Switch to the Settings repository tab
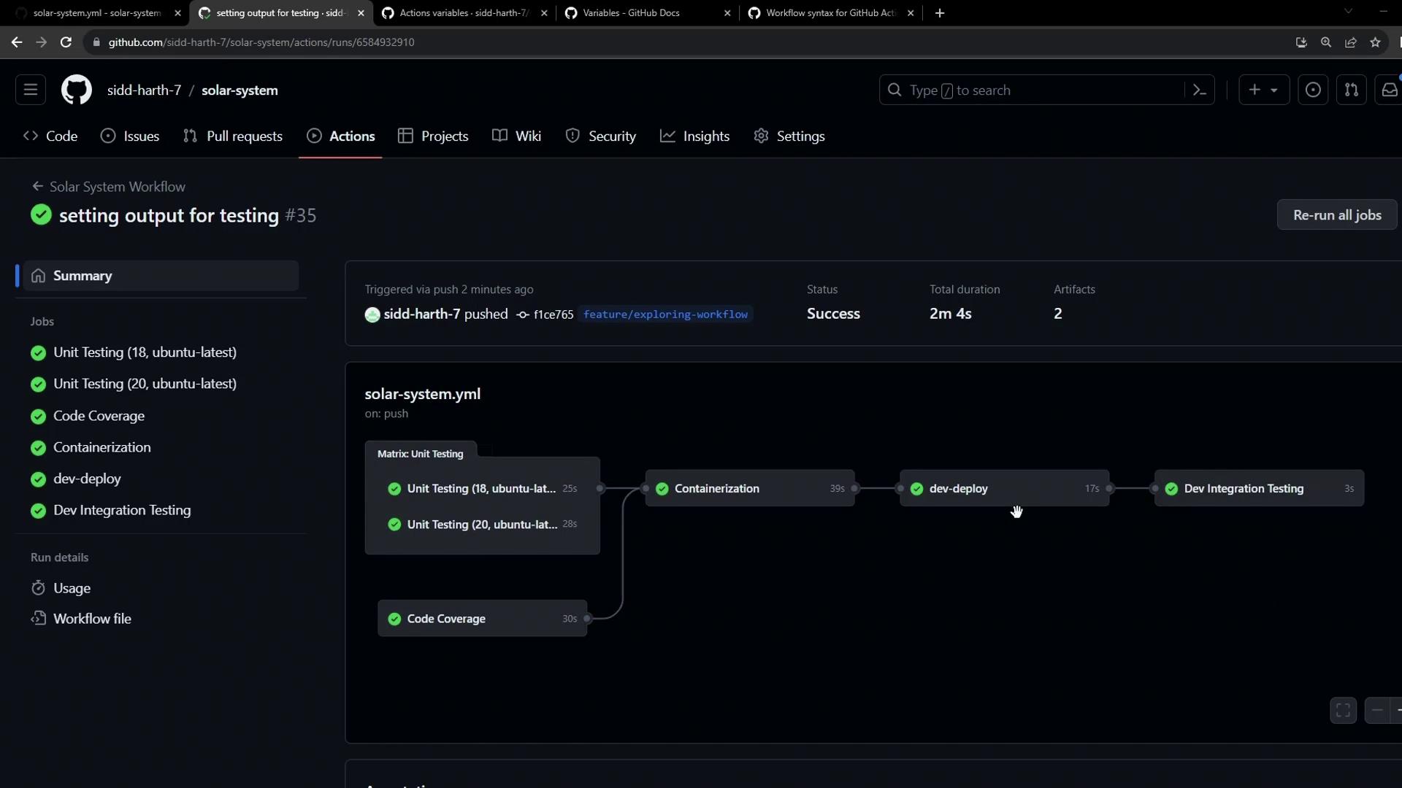This screenshot has height=788, width=1402. 789,136
